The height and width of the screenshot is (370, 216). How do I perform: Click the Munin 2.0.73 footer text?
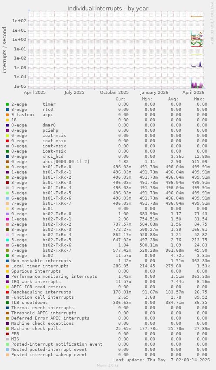[x=108, y=365]
